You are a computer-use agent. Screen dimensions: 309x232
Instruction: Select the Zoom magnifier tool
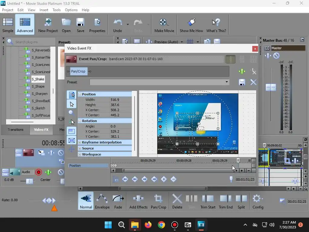click(71, 113)
